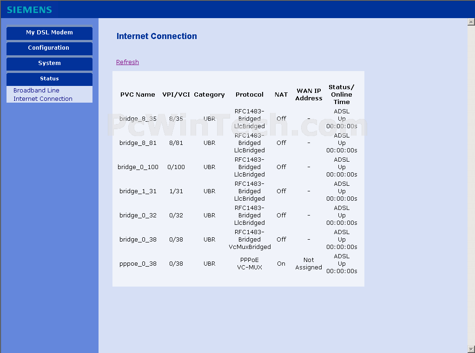This screenshot has width=475, height=353.
Task: Open the Internet Connection status link
Action: 43,98
